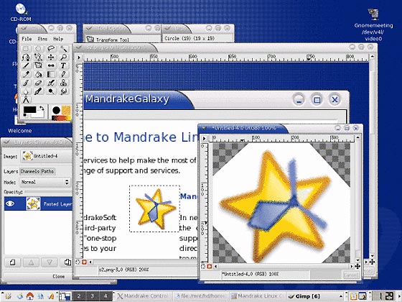Click the white background color swatch
The image size is (402, 302).
tap(39, 115)
